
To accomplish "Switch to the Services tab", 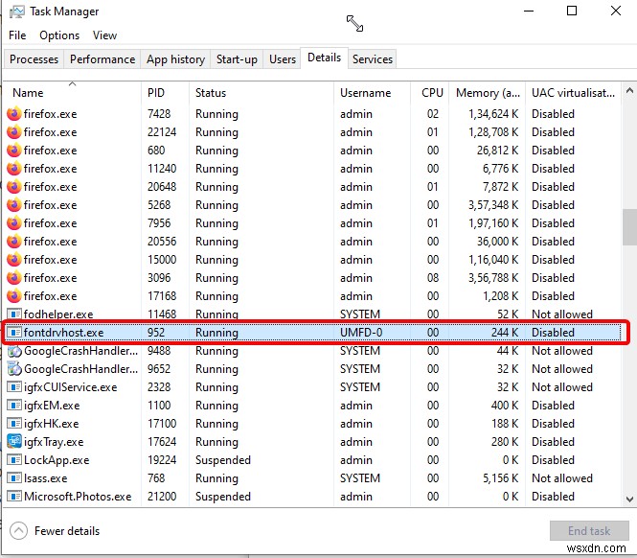I will [373, 59].
